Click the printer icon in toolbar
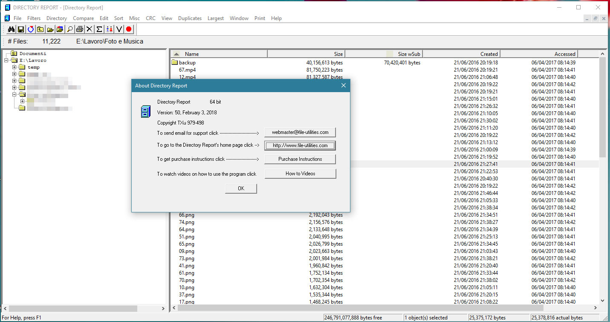Screen dimensions: 610x322 click(79, 29)
